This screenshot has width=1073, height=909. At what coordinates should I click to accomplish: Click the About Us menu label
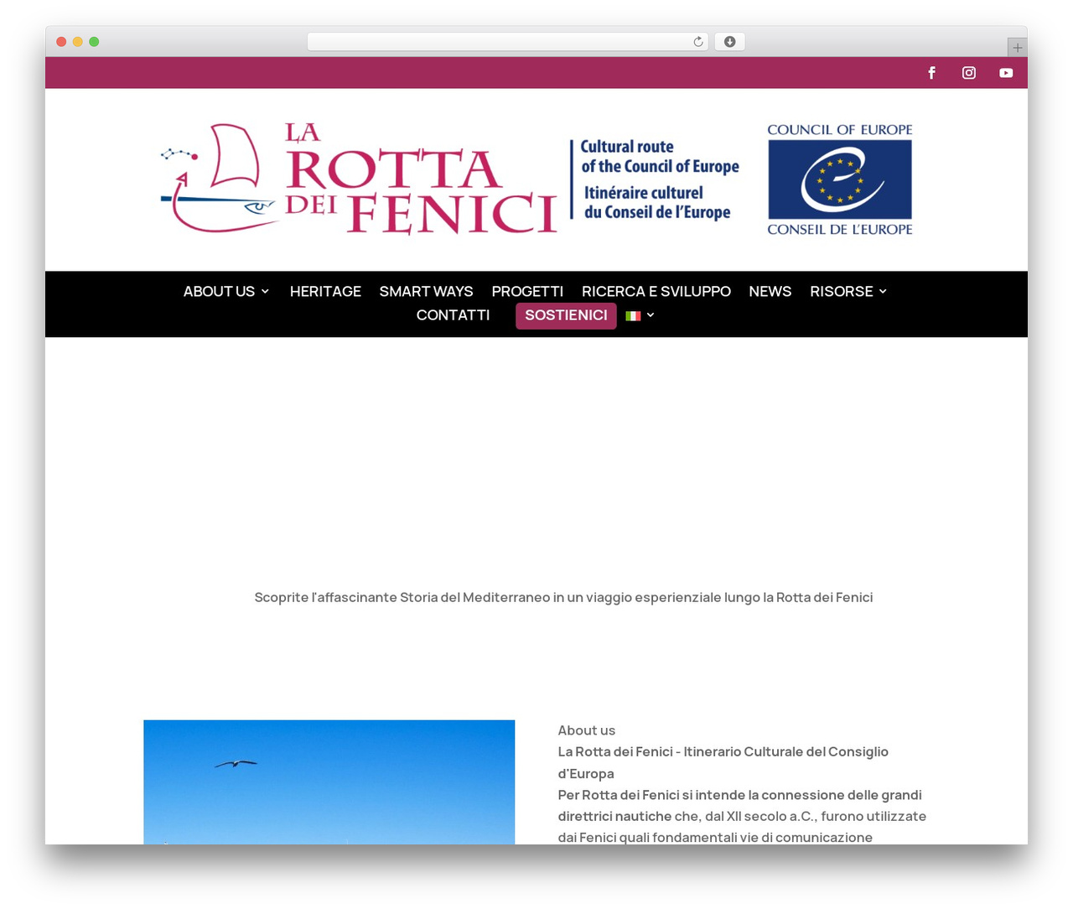click(219, 292)
